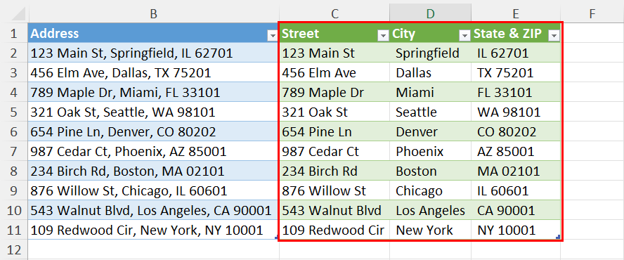The width and height of the screenshot is (624, 260).
Task: Select City cell 'Los Angeles'
Action: [x=430, y=210]
